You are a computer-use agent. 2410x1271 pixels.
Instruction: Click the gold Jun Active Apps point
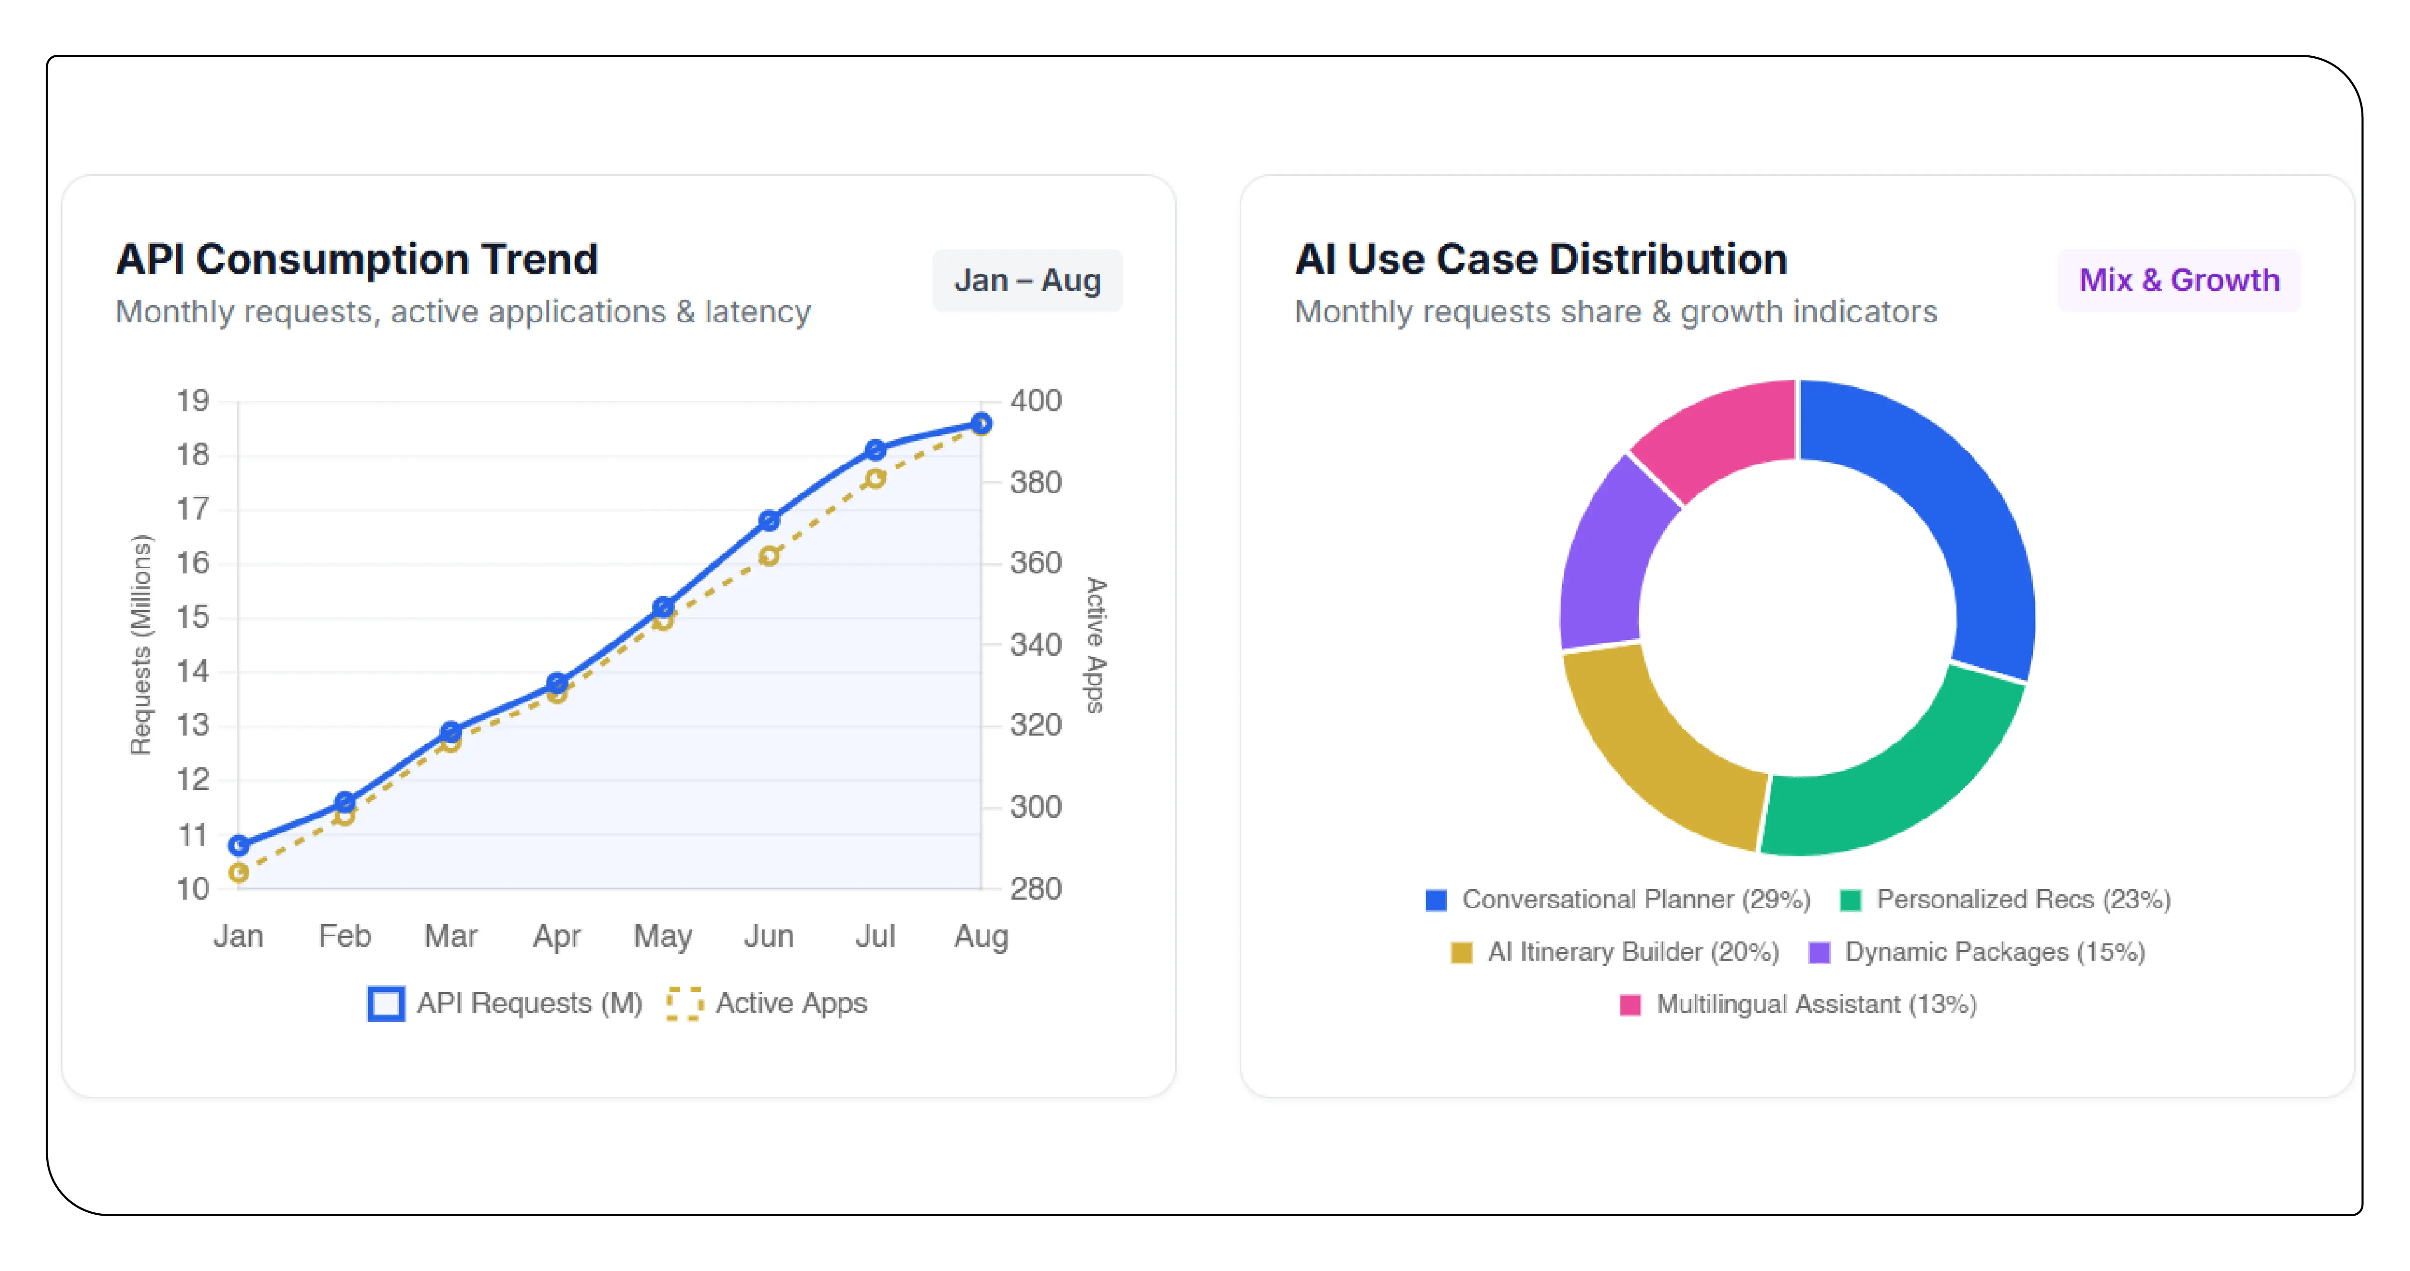point(769,556)
